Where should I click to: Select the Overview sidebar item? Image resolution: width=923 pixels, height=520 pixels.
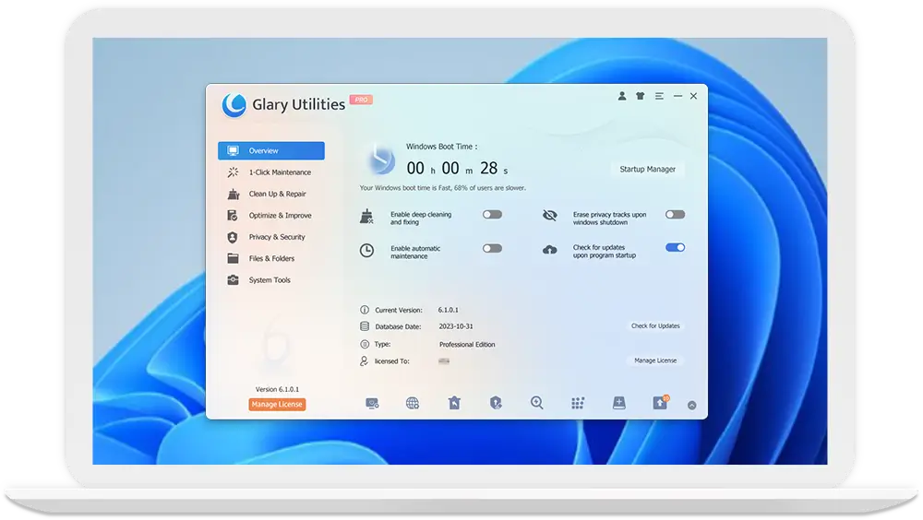(270, 150)
